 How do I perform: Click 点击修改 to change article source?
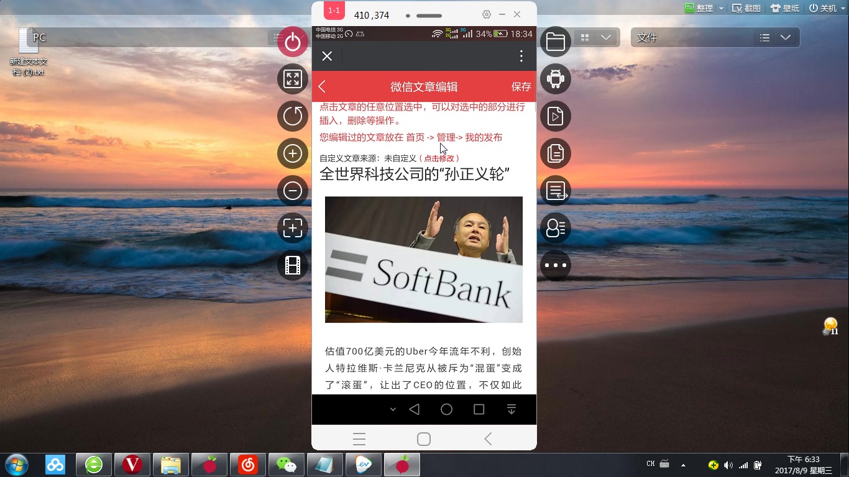pyautogui.click(x=440, y=158)
